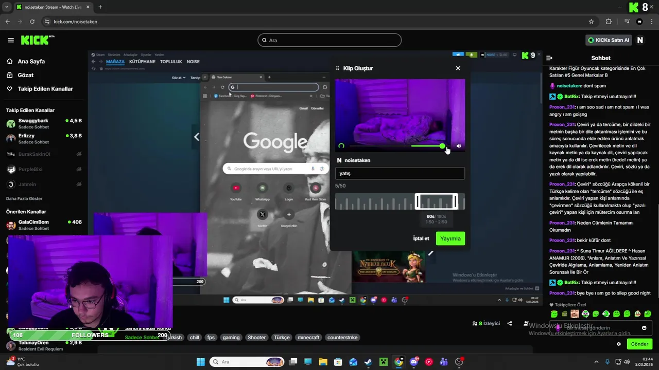
Task: Insert the face photo emote
Action: coord(575,313)
